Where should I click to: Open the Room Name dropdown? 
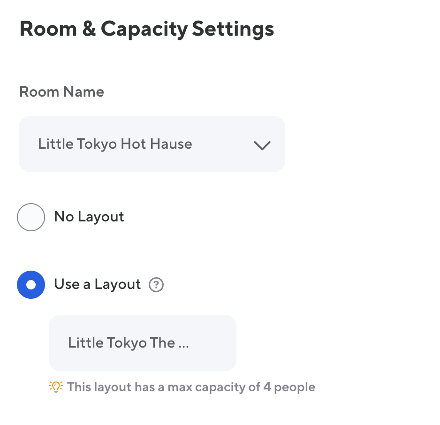(x=152, y=144)
